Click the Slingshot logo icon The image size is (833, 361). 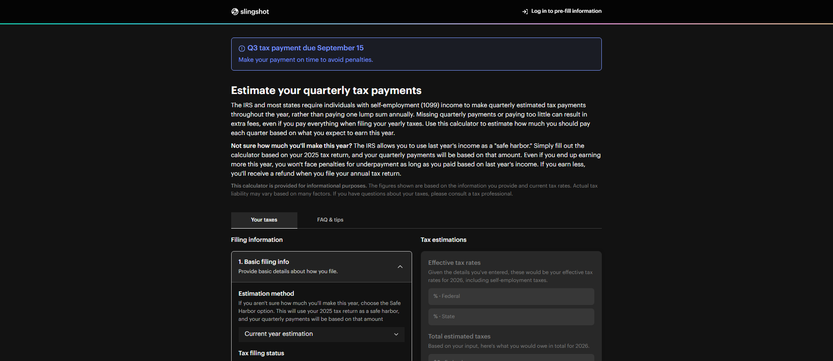tap(235, 11)
